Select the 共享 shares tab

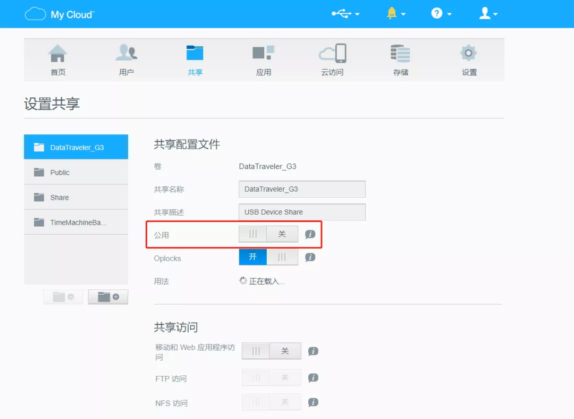[195, 61]
